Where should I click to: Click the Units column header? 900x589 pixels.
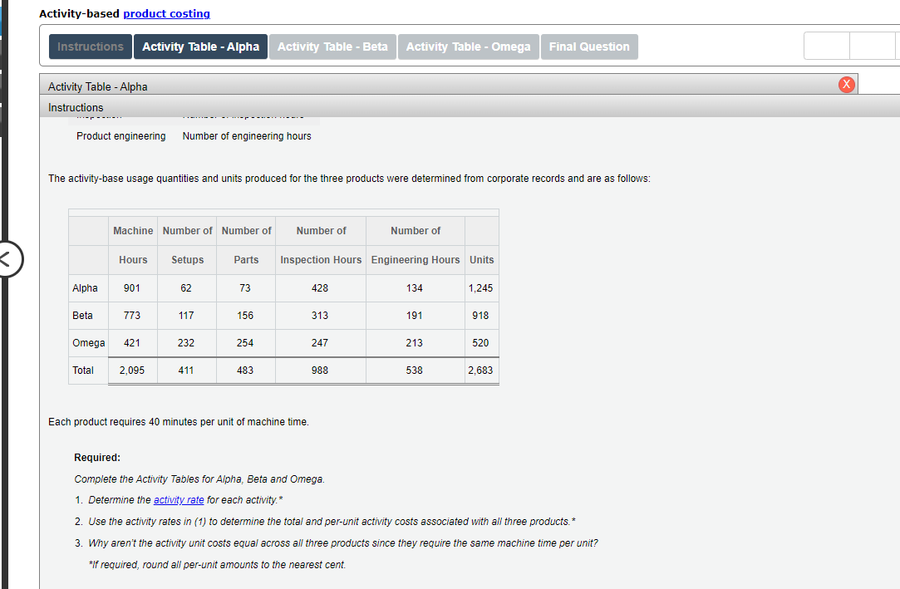click(481, 259)
